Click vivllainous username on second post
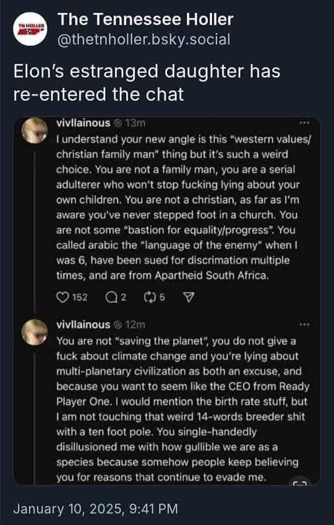This screenshot has height=525, width=334. point(83,325)
